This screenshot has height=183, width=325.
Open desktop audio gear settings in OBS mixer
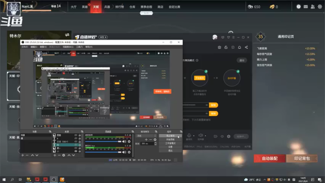(129, 142)
